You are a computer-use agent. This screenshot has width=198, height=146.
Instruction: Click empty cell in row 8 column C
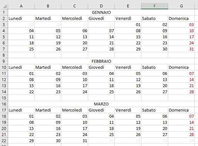pos(75,55)
